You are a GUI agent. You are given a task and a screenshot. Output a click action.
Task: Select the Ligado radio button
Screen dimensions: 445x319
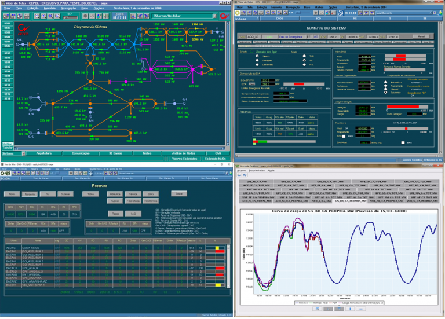tap(256, 56)
